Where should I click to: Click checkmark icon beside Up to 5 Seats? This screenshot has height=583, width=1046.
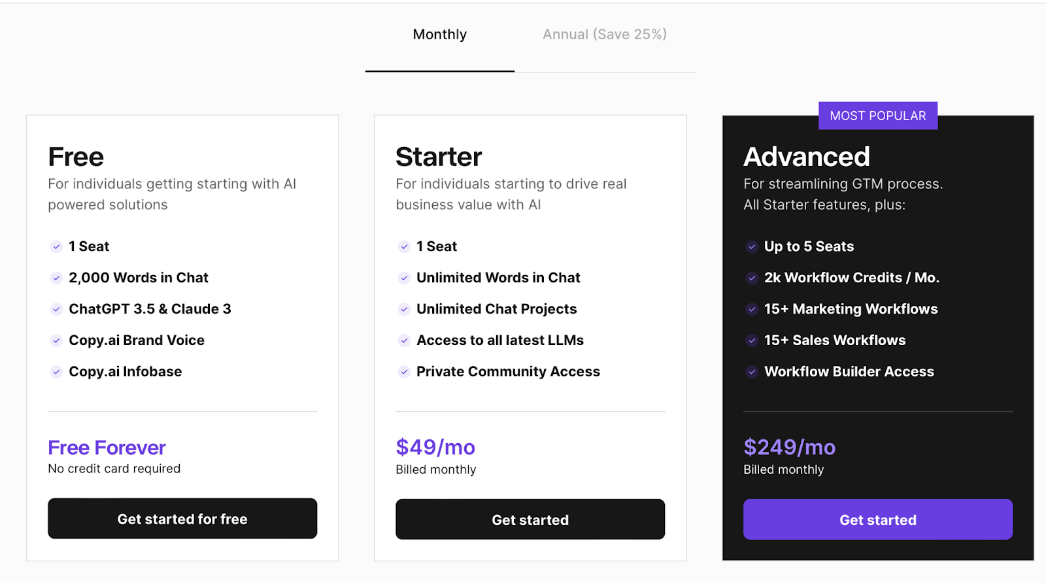pos(752,246)
